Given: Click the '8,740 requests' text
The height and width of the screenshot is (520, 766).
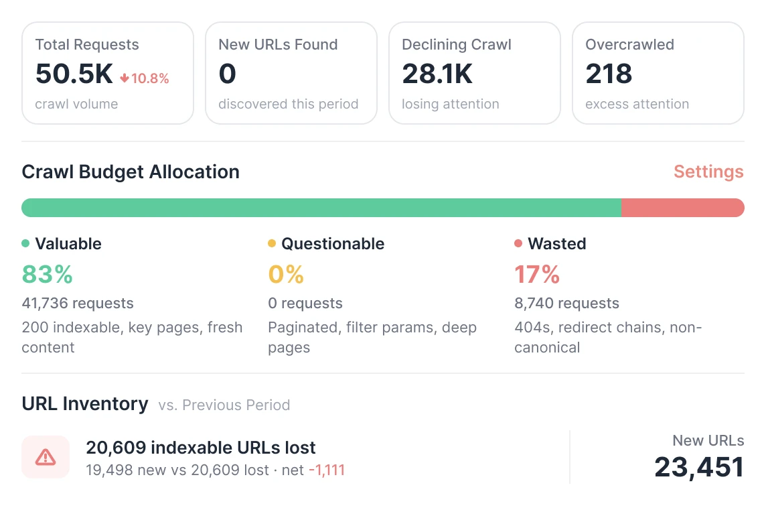Looking at the screenshot, I should click(566, 304).
